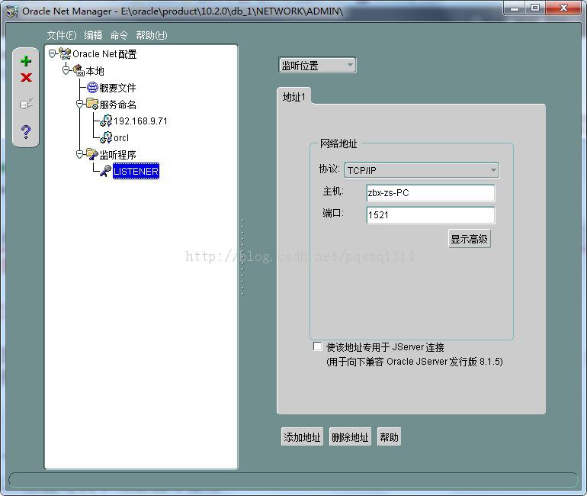This screenshot has width=587, height=496.
Task: Click the vertical panel splitter handle
Action: click(242, 257)
